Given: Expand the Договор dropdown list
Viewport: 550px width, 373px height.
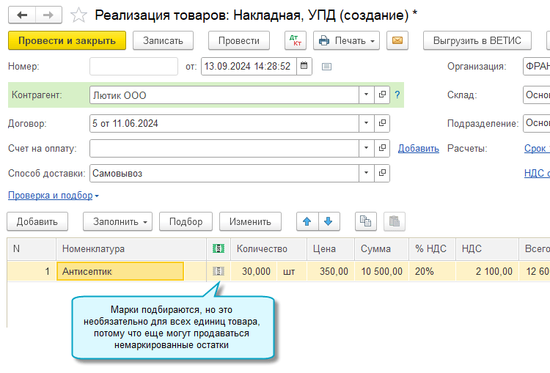Looking at the screenshot, I should (x=367, y=123).
